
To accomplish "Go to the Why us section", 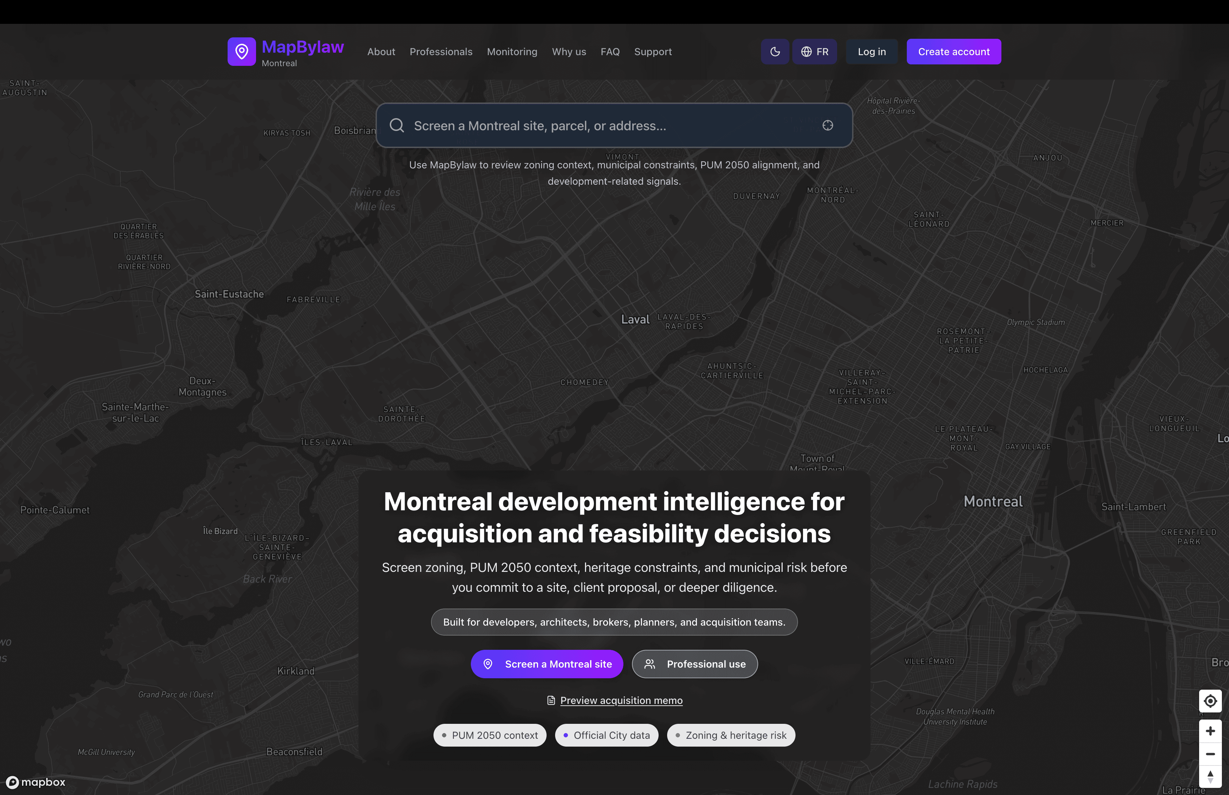I will (x=569, y=52).
